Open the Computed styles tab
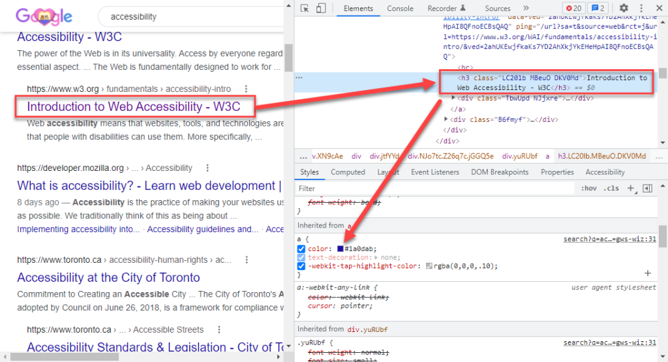 348,172
